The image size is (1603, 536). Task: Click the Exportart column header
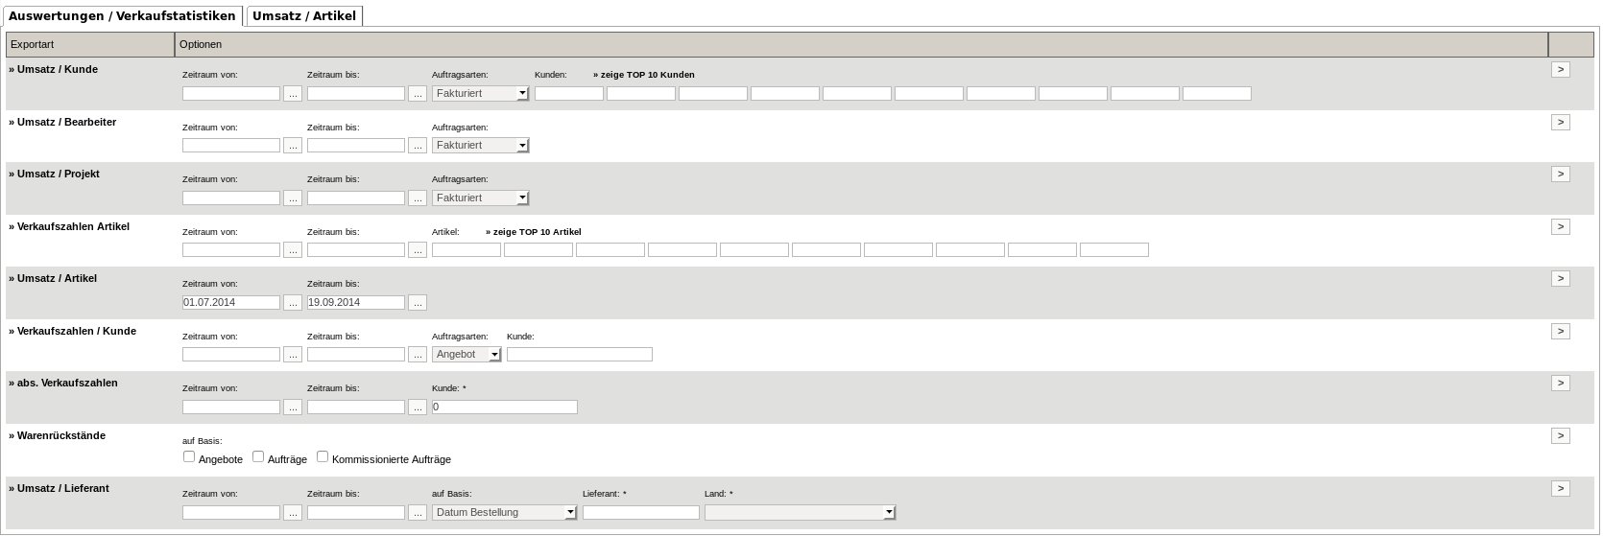click(x=90, y=44)
